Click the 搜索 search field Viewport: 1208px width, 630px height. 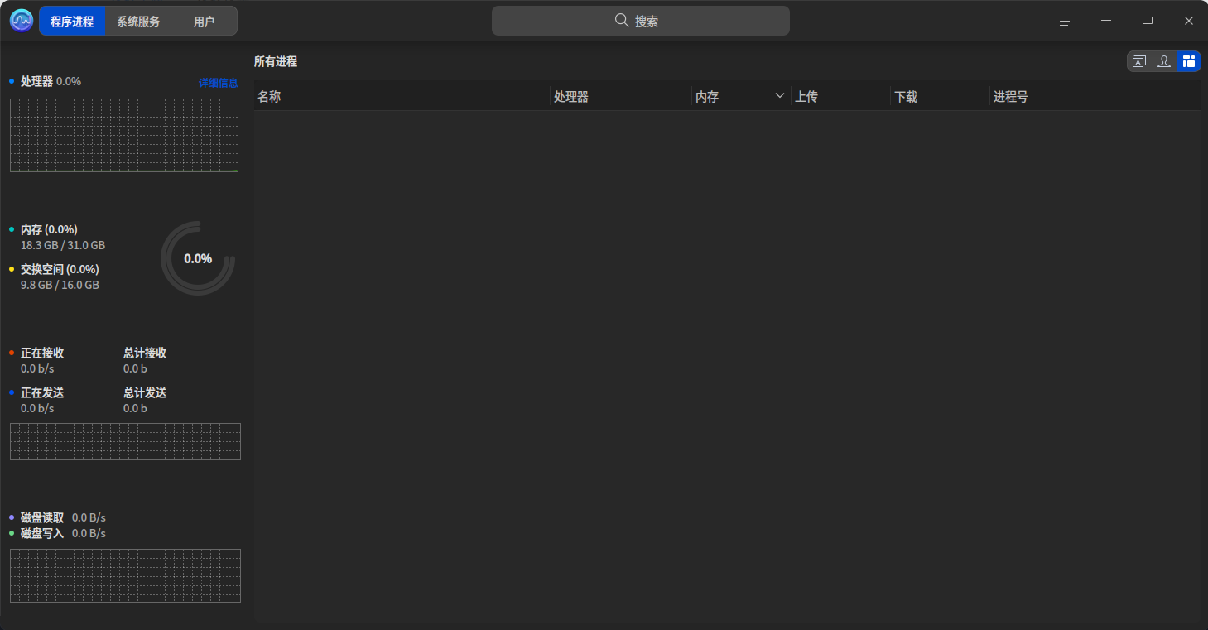point(641,21)
